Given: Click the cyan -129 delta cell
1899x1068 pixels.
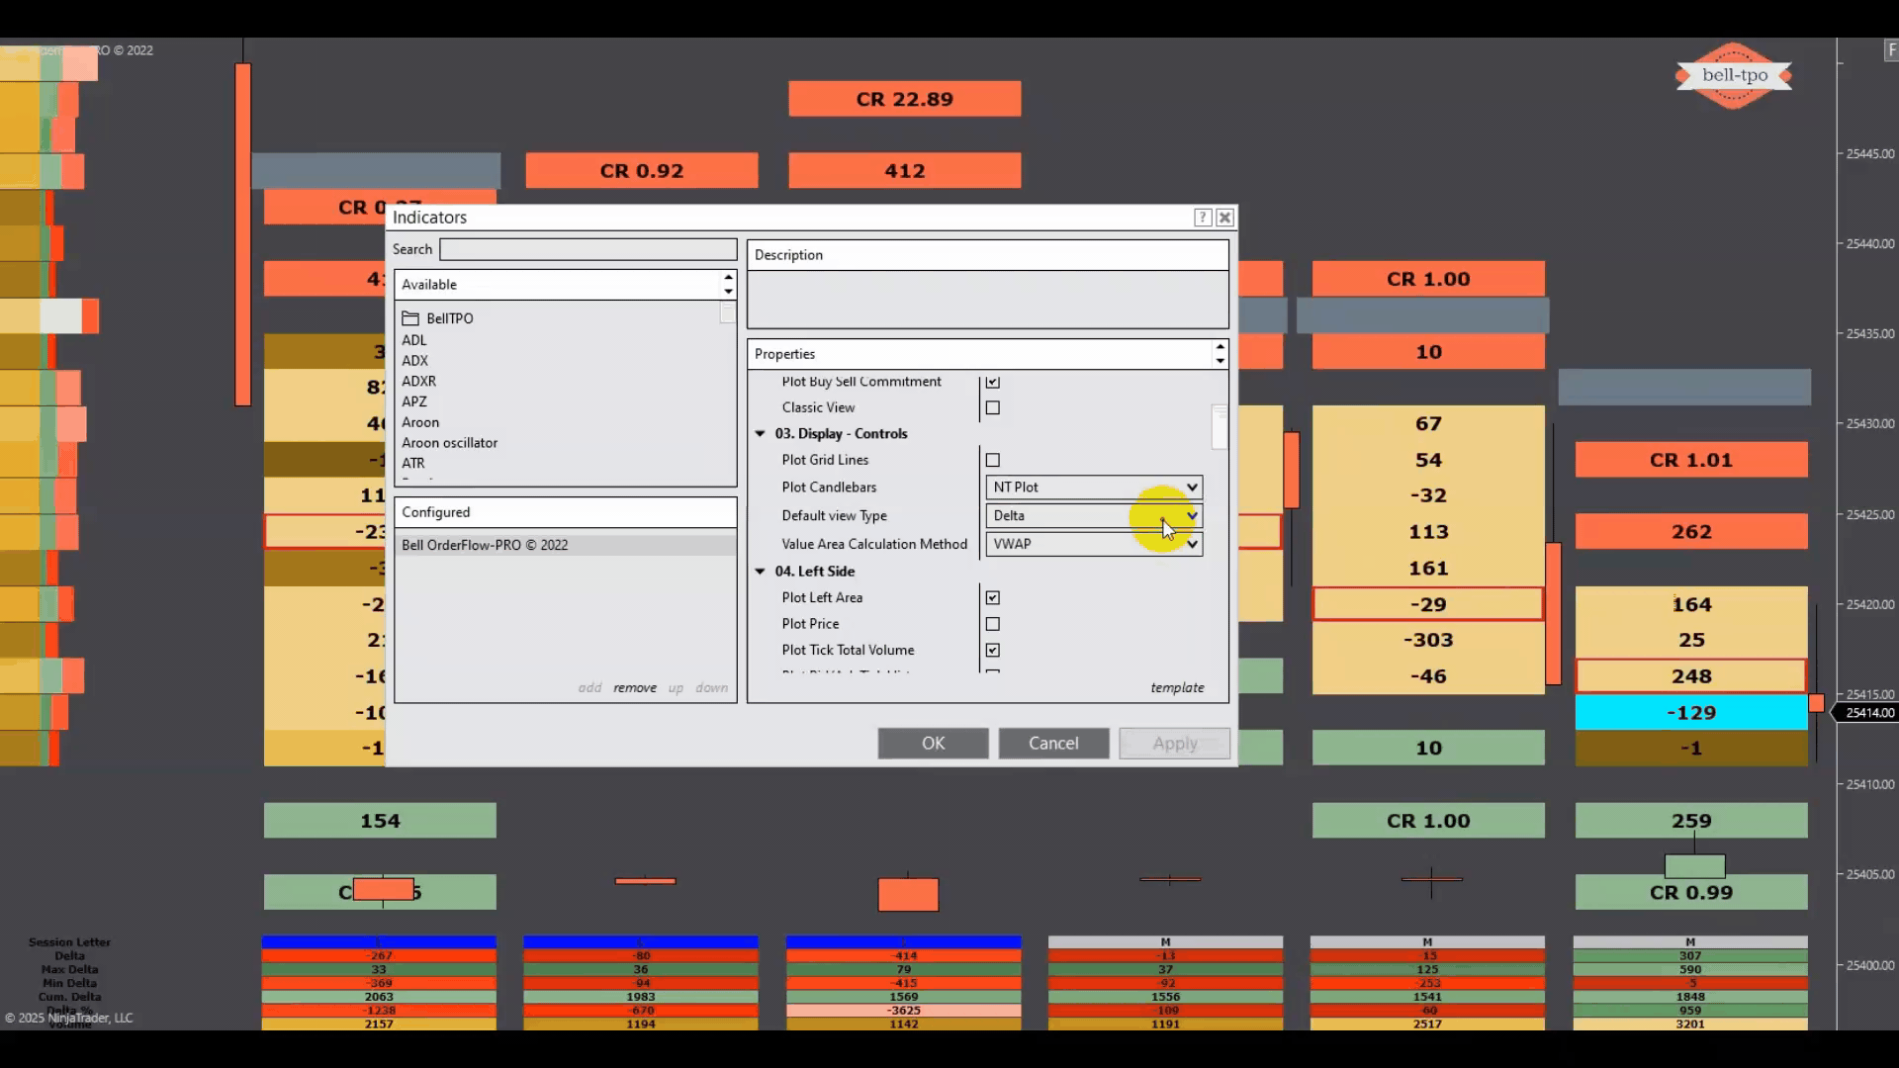Looking at the screenshot, I should click(1690, 713).
